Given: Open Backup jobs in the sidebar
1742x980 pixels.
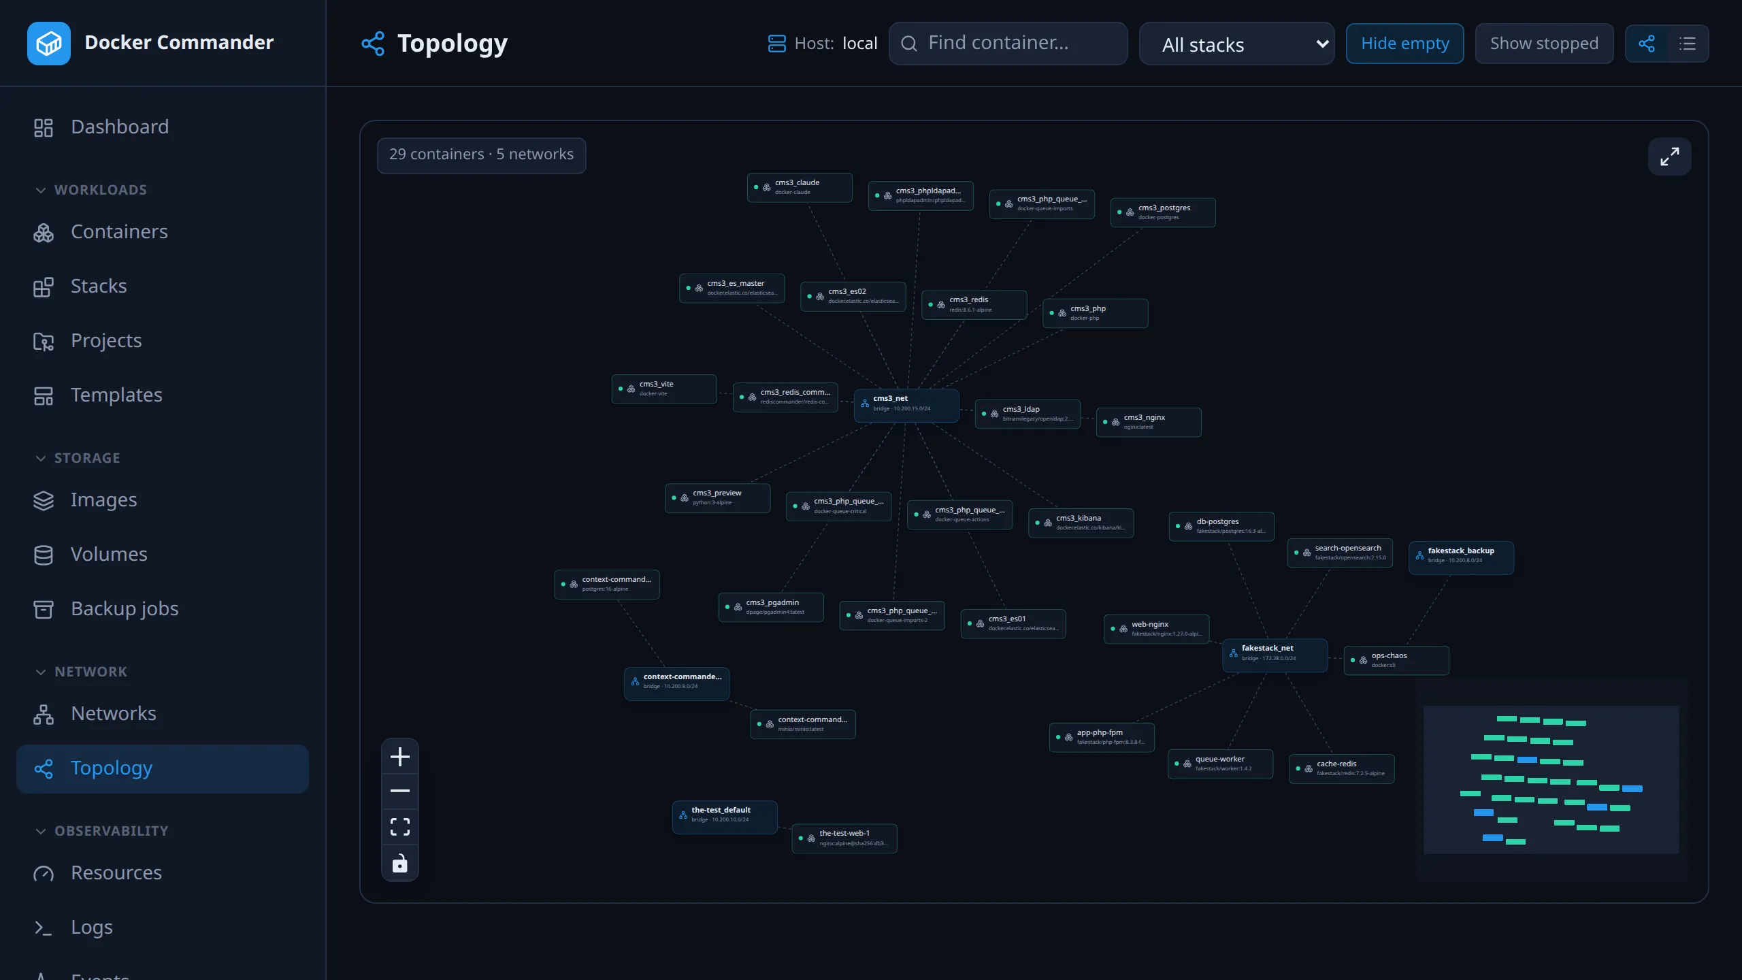Looking at the screenshot, I should click(x=163, y=609).
